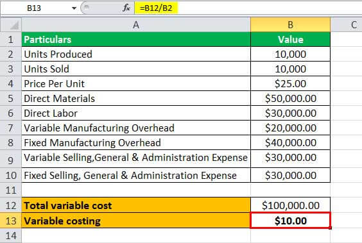Select row 12 header

11,205
